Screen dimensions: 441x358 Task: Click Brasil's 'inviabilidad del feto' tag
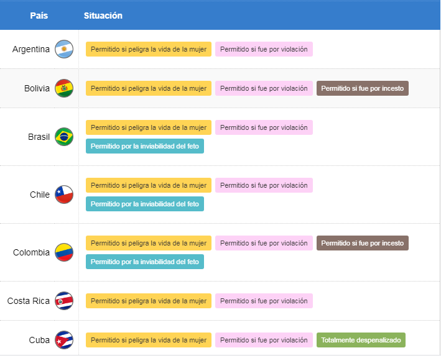pos(145,146)
